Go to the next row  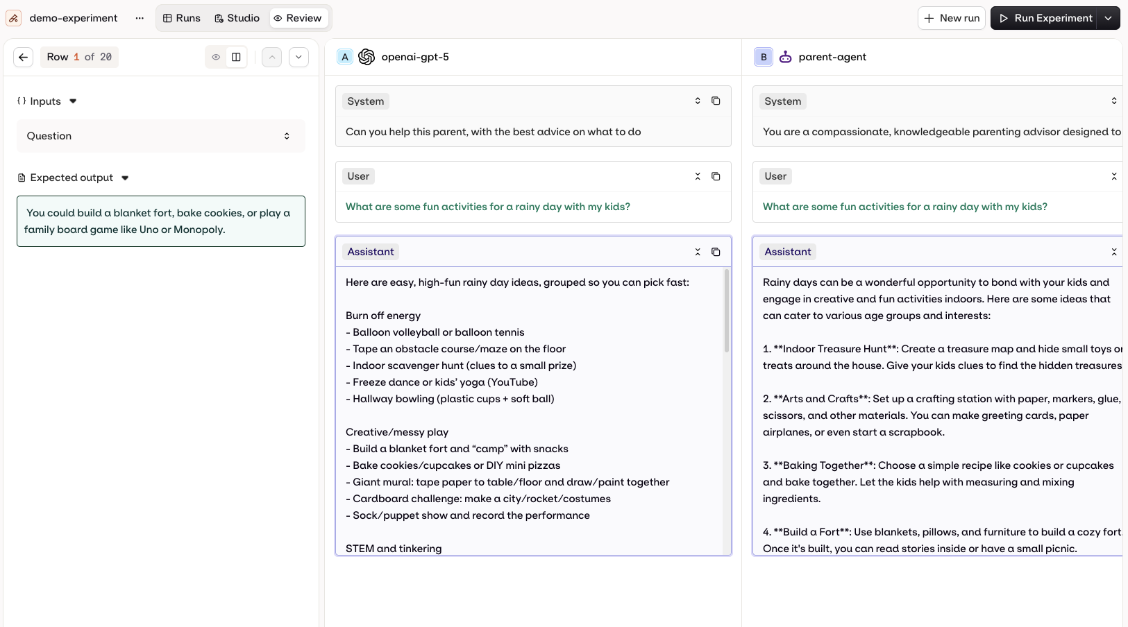tap(298, 57)
